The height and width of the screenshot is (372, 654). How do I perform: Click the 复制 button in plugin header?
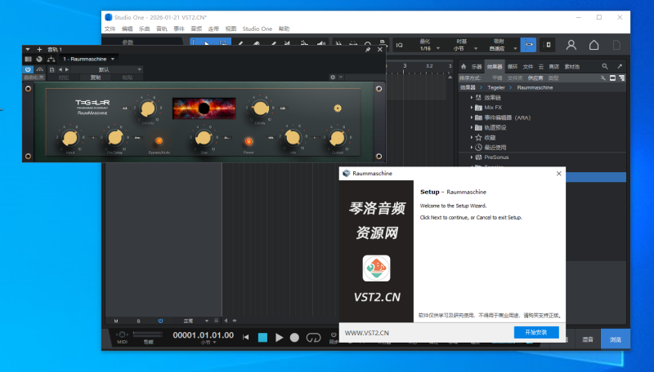click(96, 77)
